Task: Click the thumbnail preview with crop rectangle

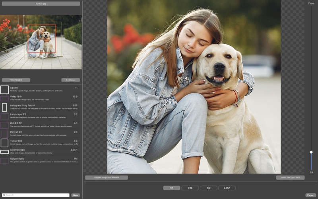Action: click(x=41, y=42)
